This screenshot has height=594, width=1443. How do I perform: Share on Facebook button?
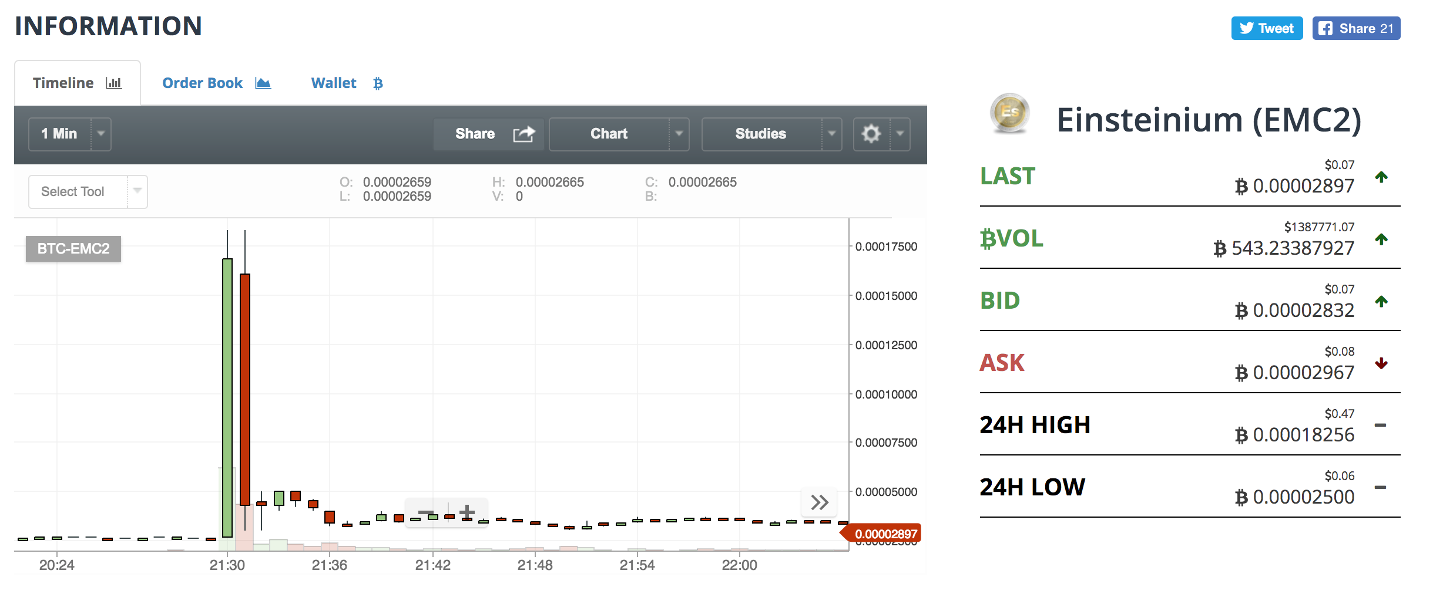pos(1356,28)
